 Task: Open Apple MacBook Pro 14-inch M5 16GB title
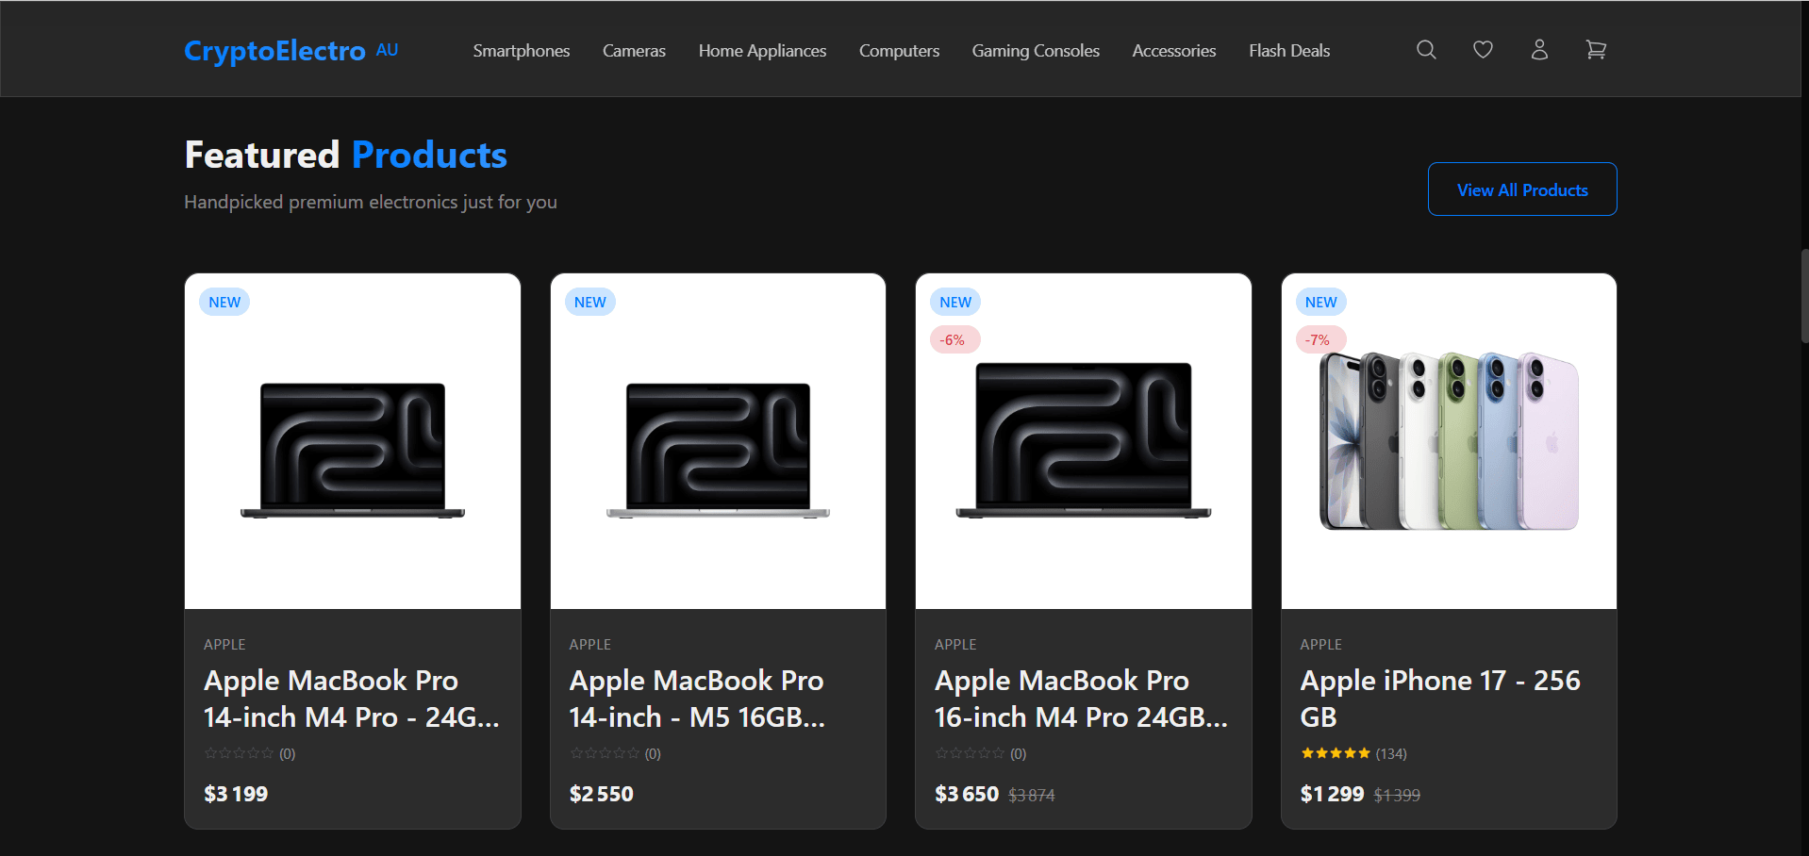click(x=697, y=699)
